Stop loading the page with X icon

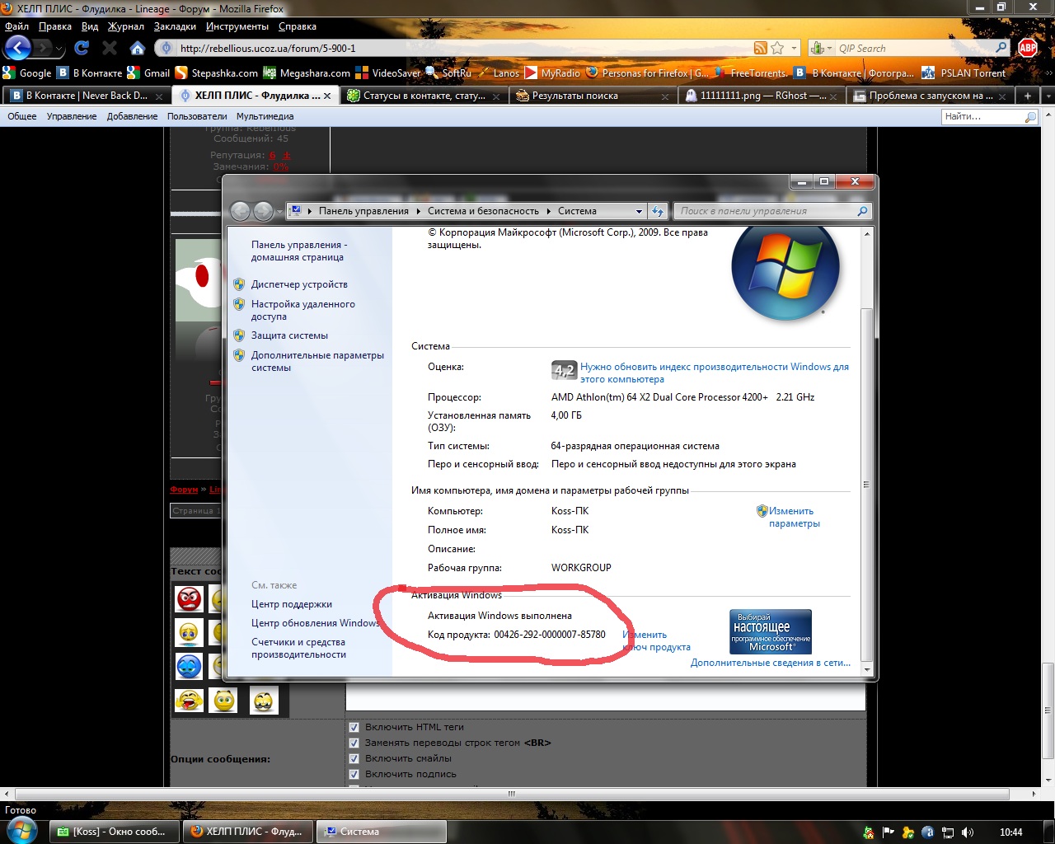(x=110, y=48)
